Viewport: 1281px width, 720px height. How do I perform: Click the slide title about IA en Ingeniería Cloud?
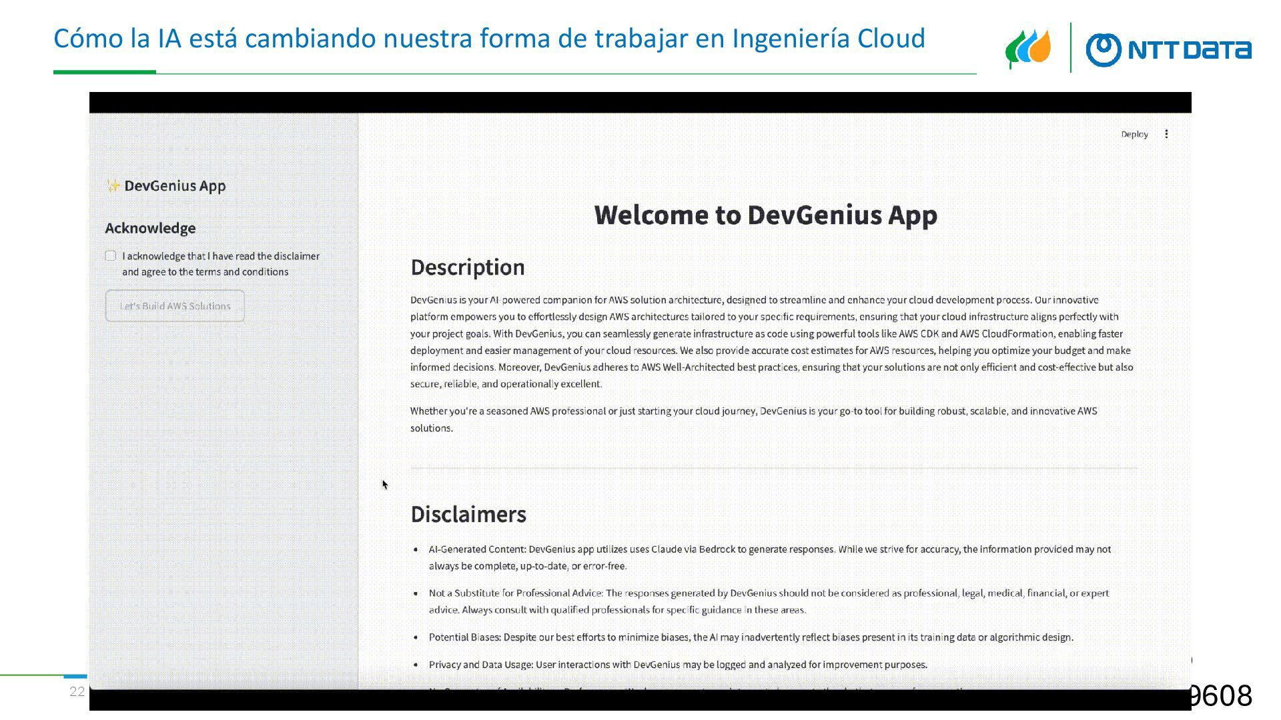point(489,39)
